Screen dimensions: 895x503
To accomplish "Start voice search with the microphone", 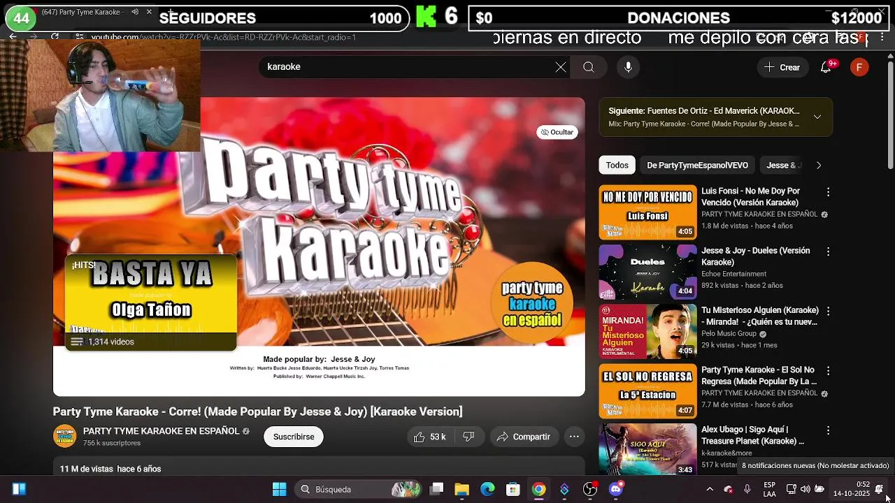I will (628, 67).
